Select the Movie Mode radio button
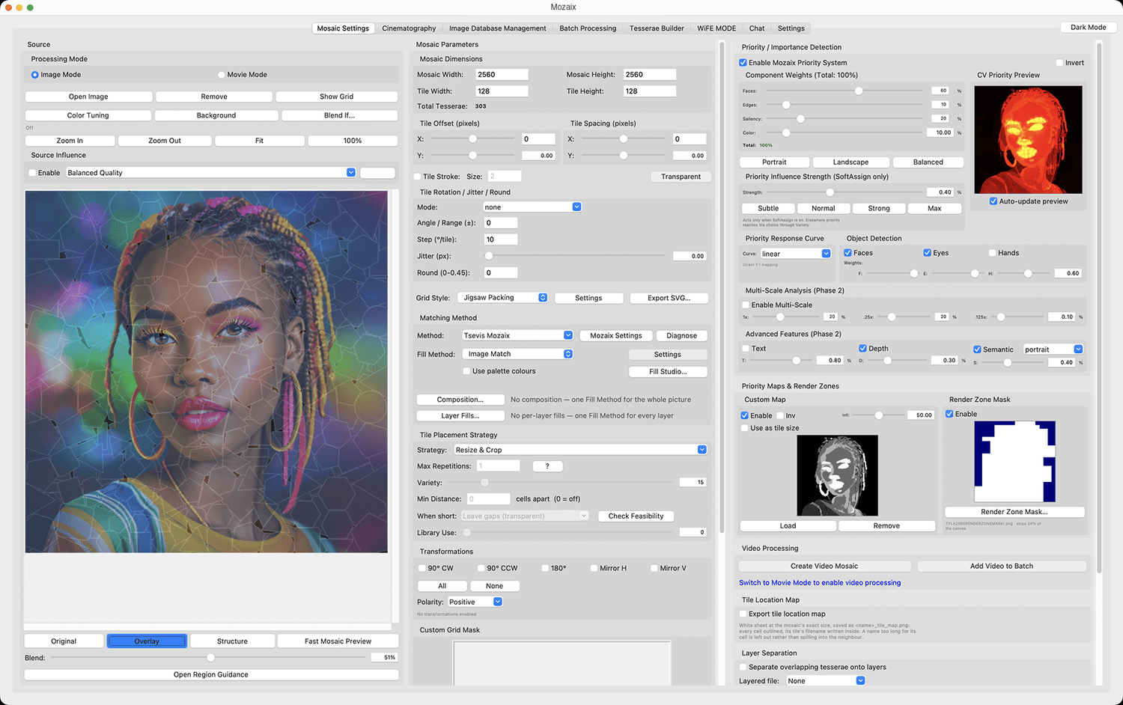 tap(222, 75)
